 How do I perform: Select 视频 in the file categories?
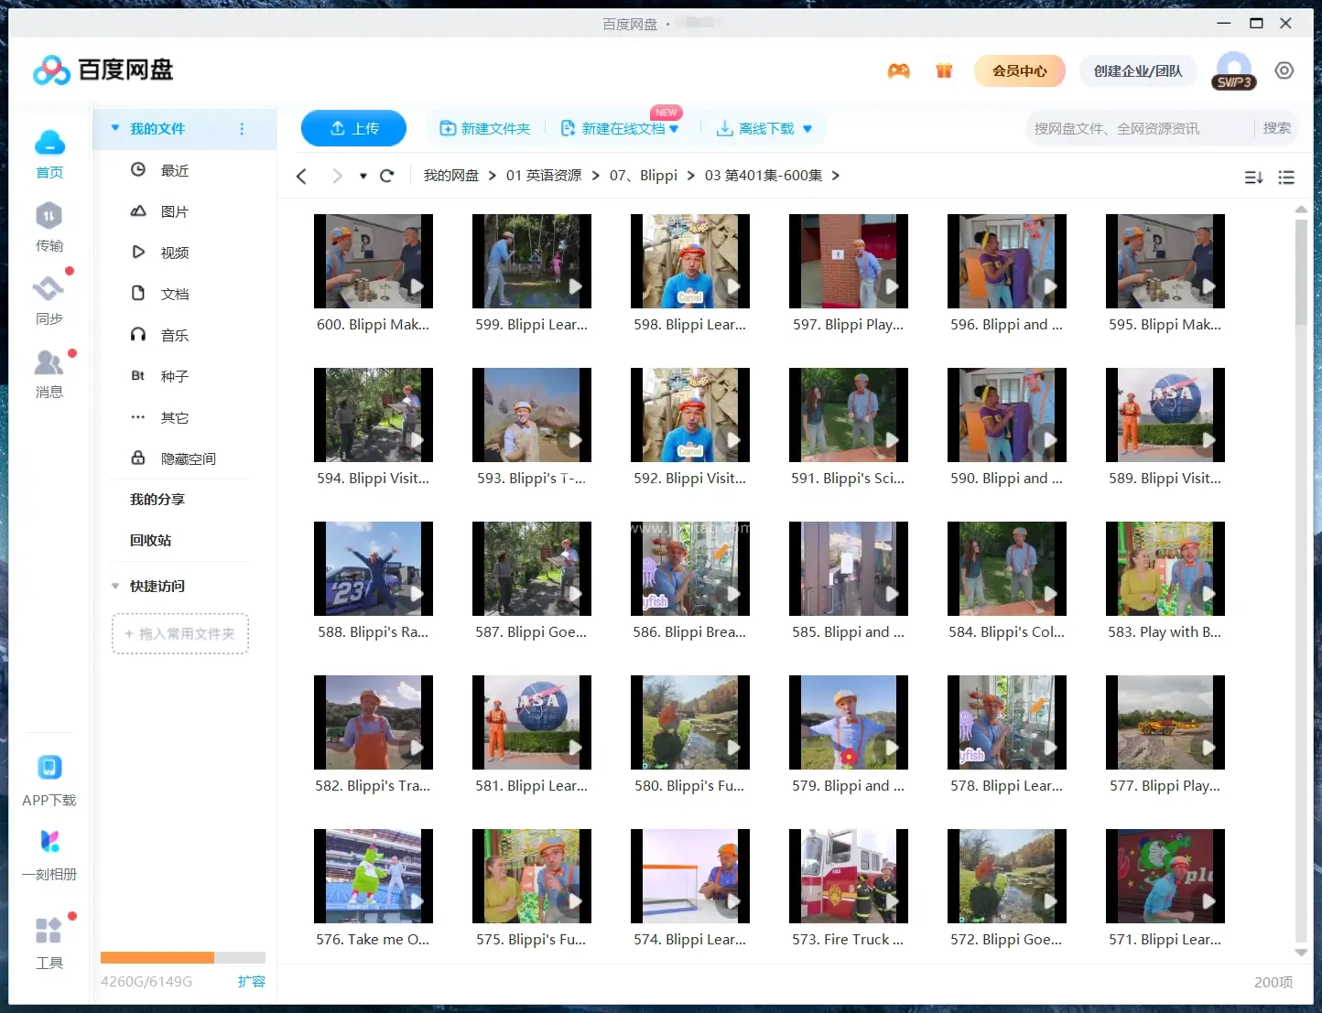(x=174, y=253)
